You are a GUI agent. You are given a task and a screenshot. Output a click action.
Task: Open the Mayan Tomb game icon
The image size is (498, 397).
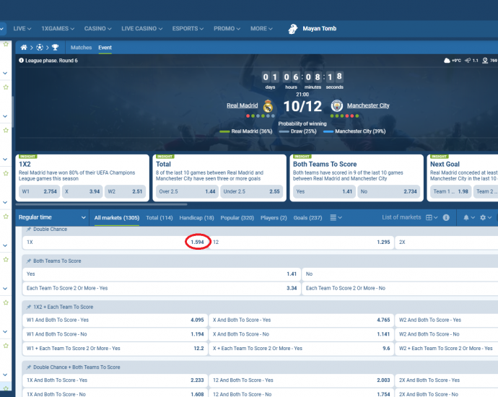(293, 29)
